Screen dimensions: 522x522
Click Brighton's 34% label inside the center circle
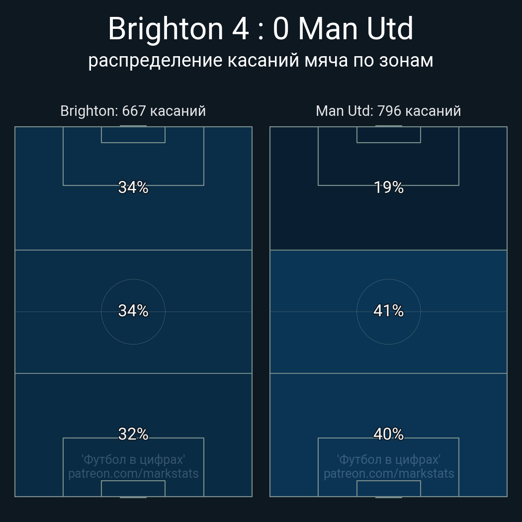pyautogui.click(x=133, y=311)
